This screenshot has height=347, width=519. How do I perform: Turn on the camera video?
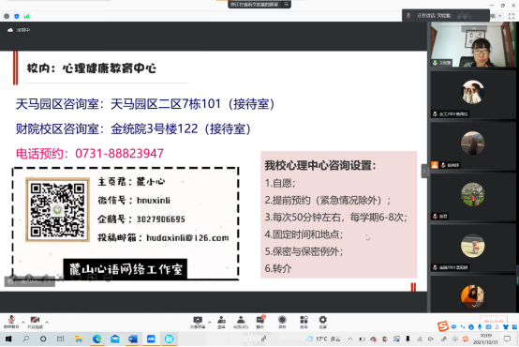[x=35, y=322]
